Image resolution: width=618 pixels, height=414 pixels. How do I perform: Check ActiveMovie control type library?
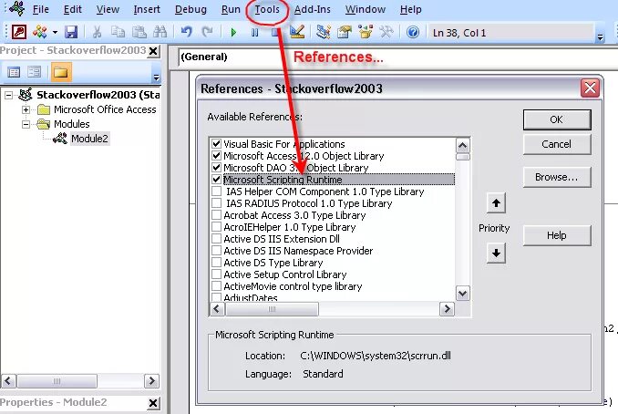coord(216,285)
